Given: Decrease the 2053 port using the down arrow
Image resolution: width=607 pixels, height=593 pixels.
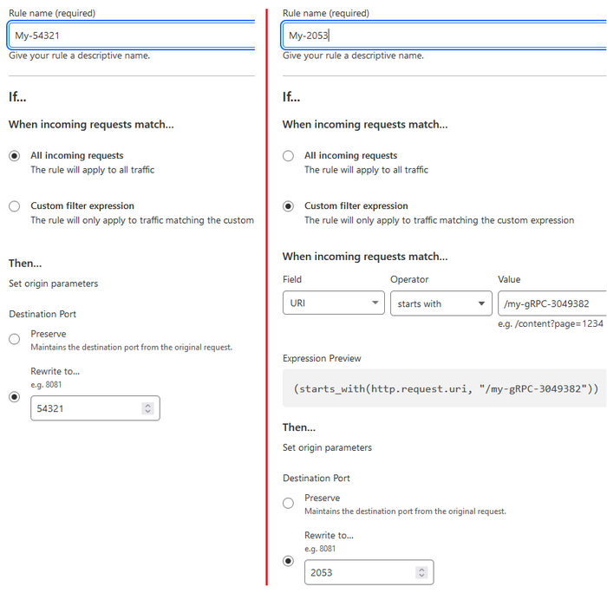Looking at the screenshot, I should coord(421,576).
